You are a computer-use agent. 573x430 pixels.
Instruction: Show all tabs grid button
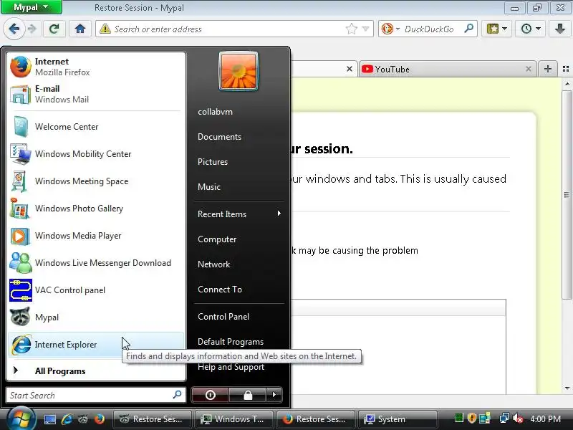point(566,69)
